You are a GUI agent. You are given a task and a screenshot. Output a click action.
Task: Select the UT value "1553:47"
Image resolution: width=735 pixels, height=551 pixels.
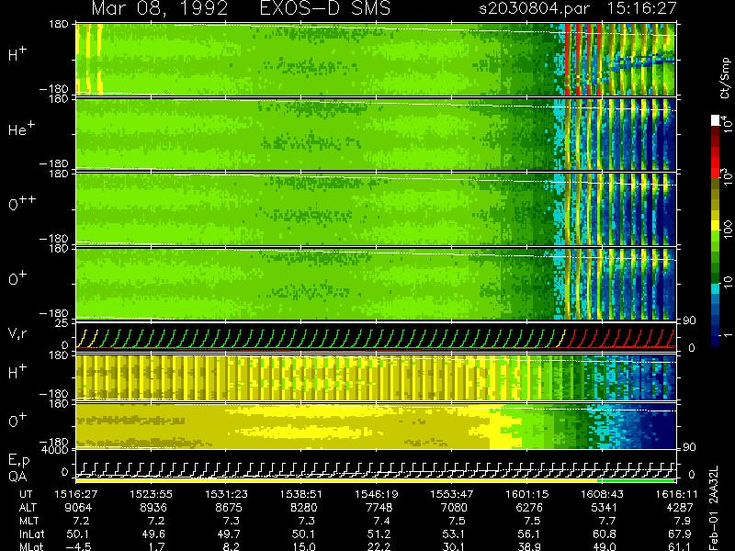(x=452, y=494)
